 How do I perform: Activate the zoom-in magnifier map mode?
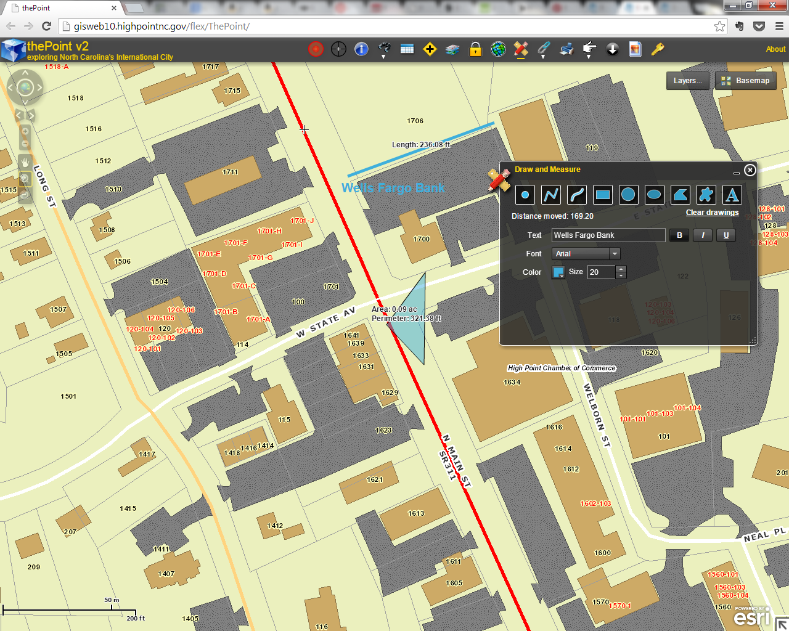(x=25, y=179)
